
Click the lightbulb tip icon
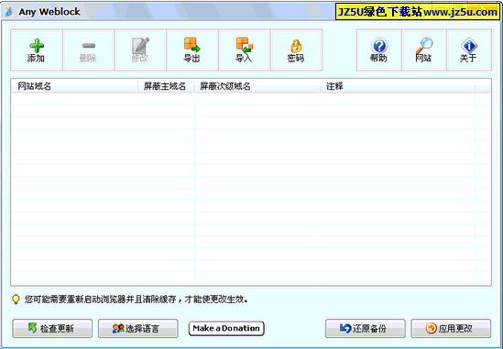[x=16, y=300]
